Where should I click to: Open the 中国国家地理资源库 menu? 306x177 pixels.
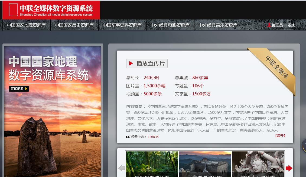[x=26, y=25]
